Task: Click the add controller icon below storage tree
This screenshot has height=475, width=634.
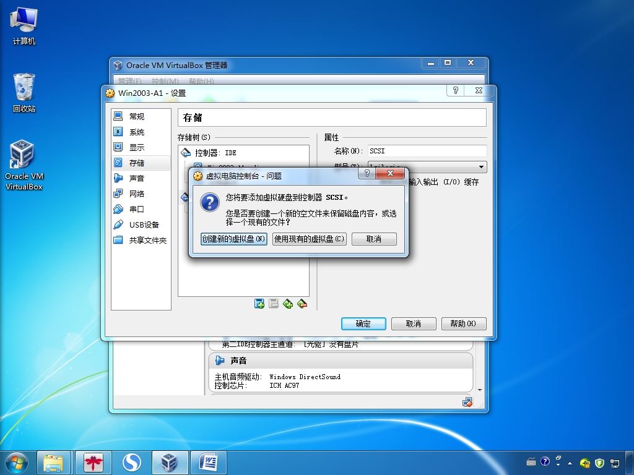Action: (259, 304)
